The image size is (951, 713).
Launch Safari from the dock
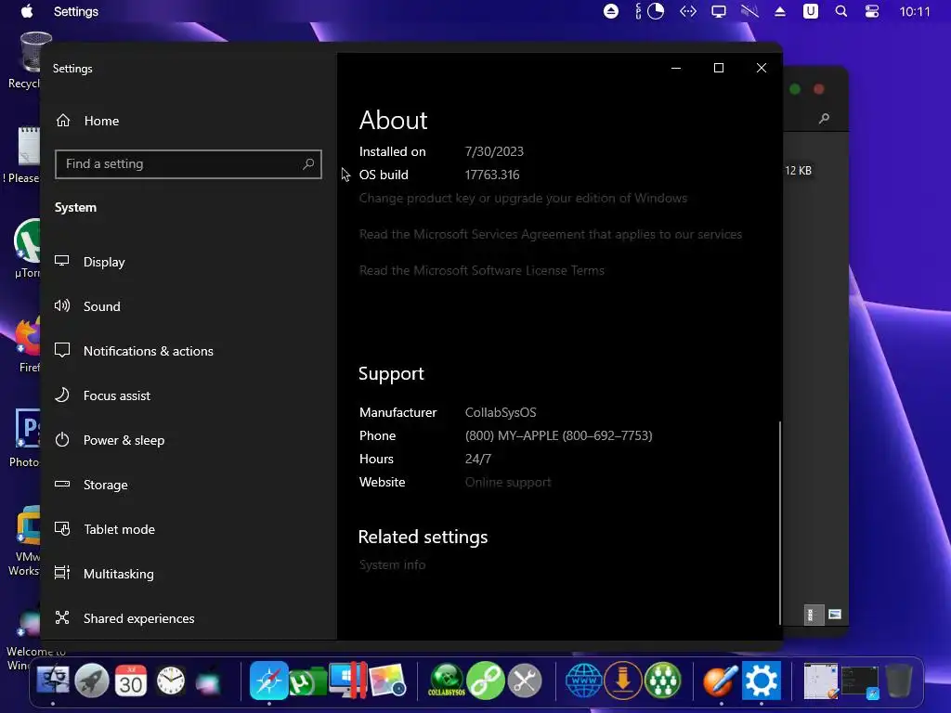tap(268, 681)
